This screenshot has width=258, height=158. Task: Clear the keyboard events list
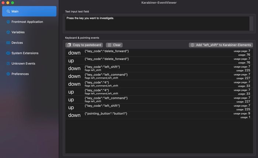[114, 45]
